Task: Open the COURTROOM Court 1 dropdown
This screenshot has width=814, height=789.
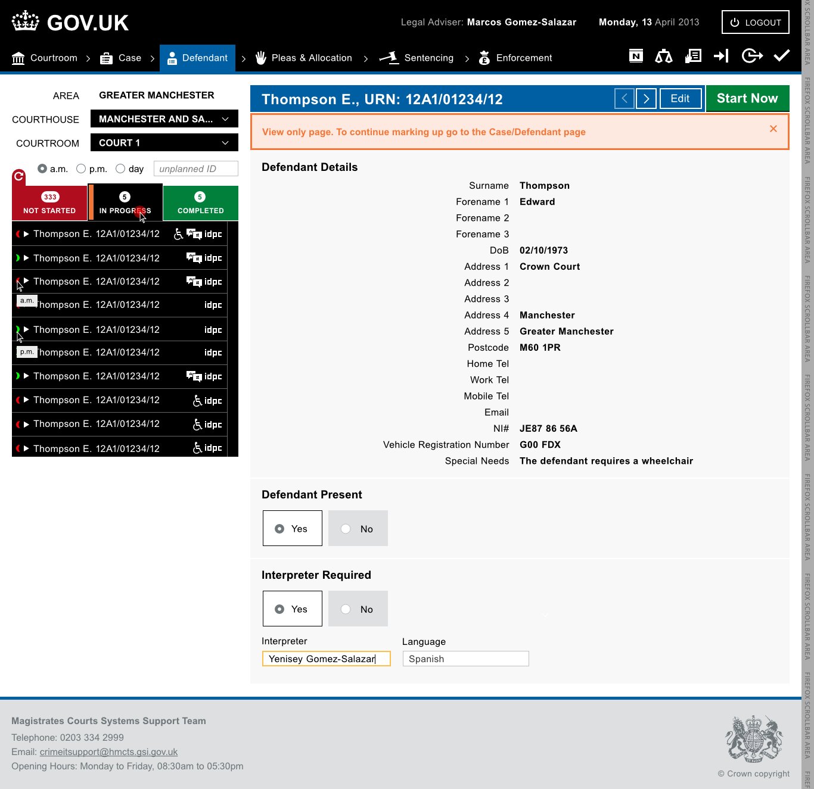Action: point(164,142)
